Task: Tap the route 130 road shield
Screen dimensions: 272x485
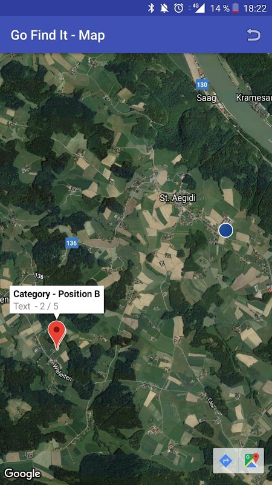Action: tap(202, 84)
